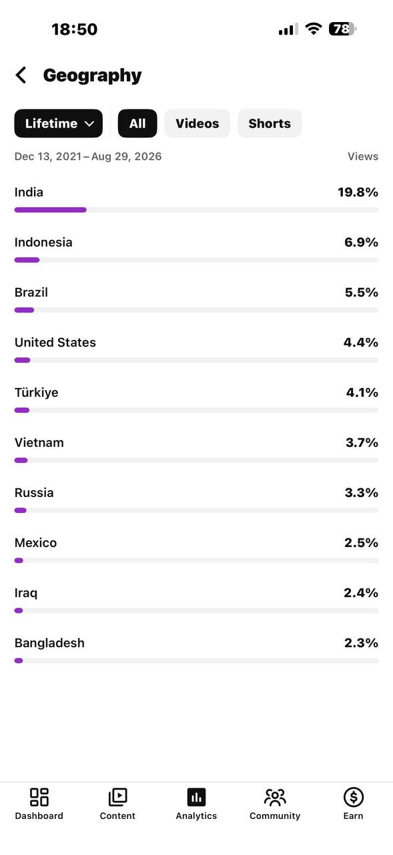393x855 pixels.
Task: Tap the Brazil 5.5% percentage
Action: coord(361,292)
